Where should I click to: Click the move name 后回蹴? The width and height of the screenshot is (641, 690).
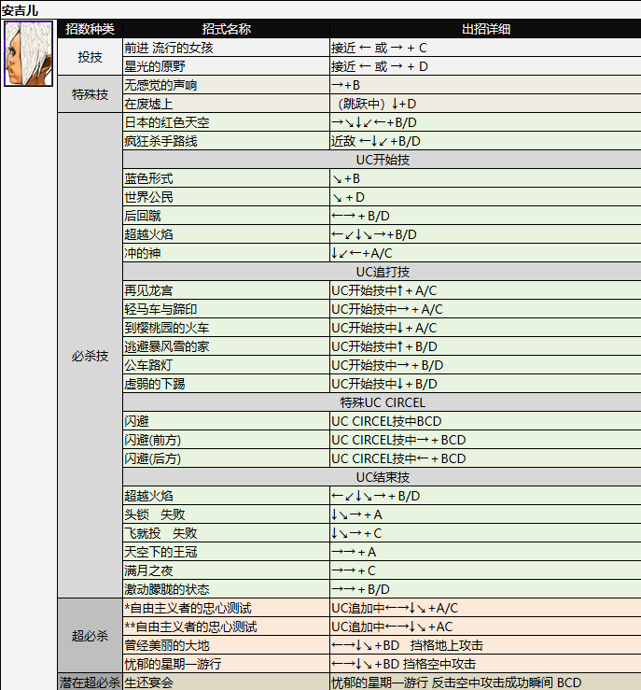[143, 216]
